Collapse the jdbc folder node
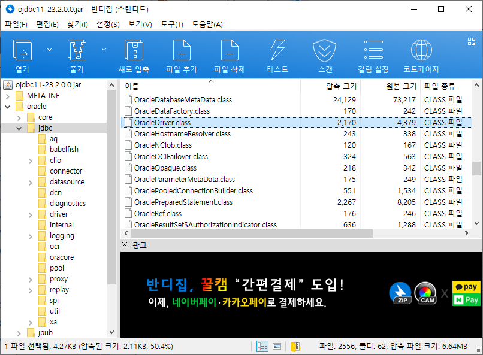483x355 pixels. [19, 129]
